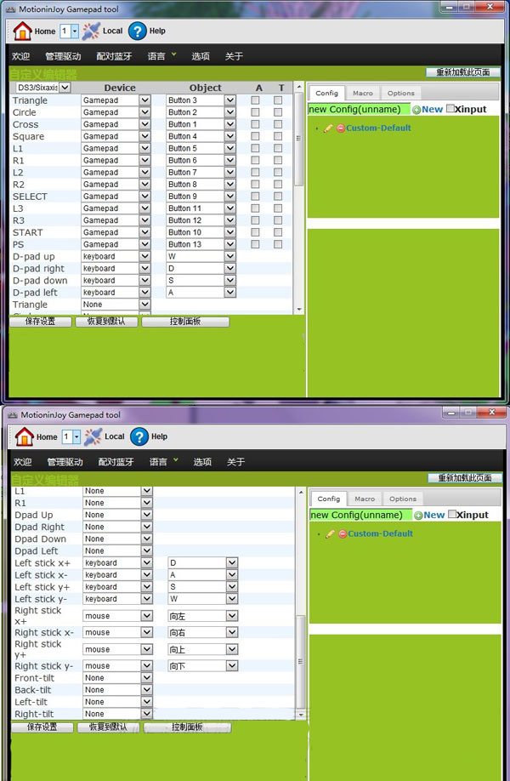Viewport: 510px width, 781px height.
Task: Toggle T checkbox for Square row
Action: [x=278, y=136]
